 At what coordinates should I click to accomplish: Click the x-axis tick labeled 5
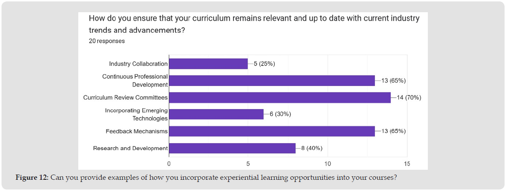[x=248, y=164]
